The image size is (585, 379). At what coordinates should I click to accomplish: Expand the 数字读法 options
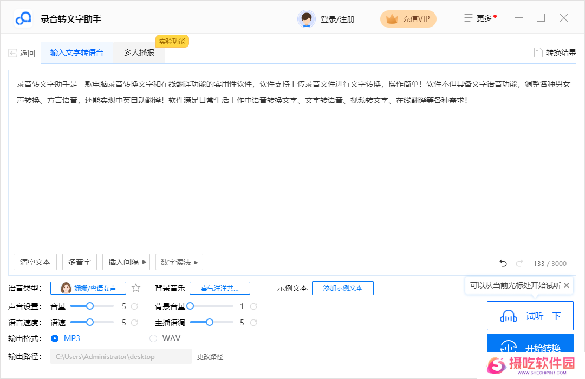[x=179, y=262]
